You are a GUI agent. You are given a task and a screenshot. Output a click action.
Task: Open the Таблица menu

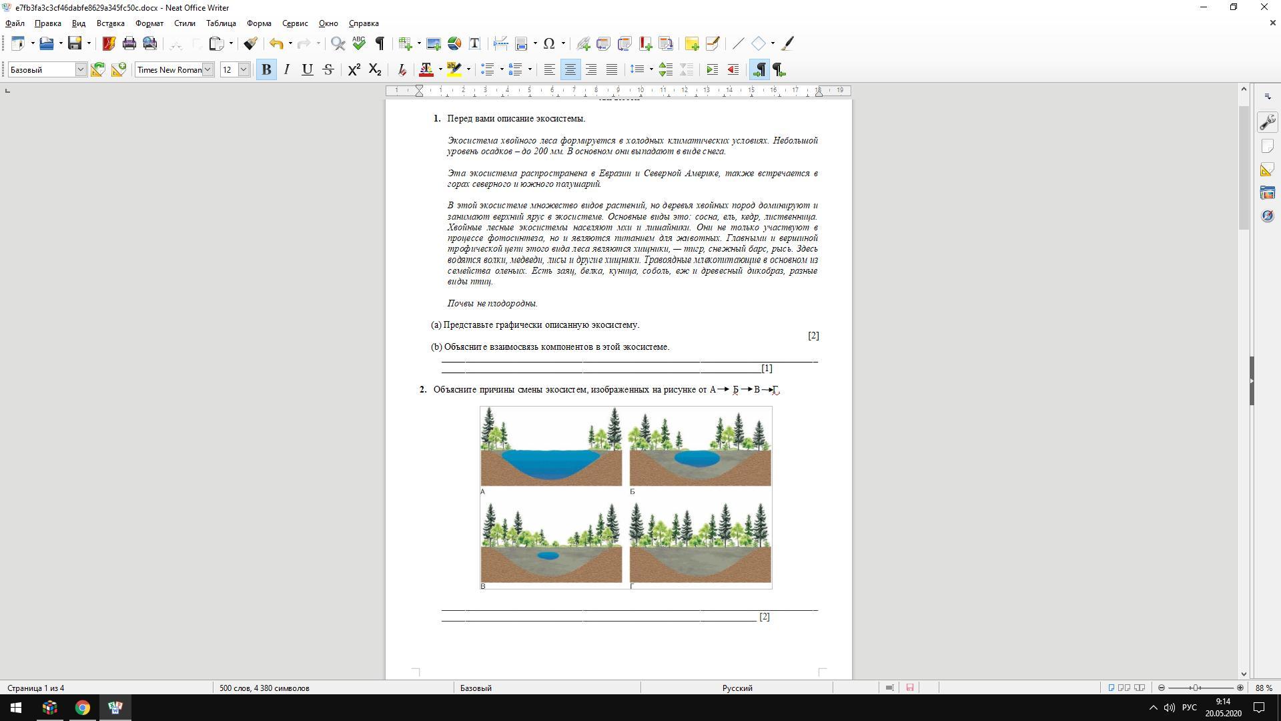tap(221, 23)
